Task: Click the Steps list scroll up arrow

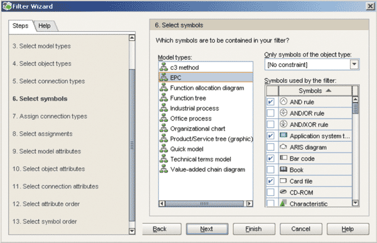Action: (x=132, y=38)
